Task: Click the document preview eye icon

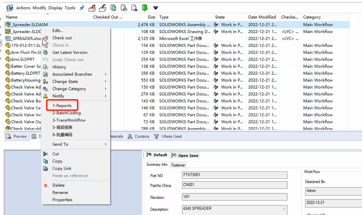Action: [134, 8]
